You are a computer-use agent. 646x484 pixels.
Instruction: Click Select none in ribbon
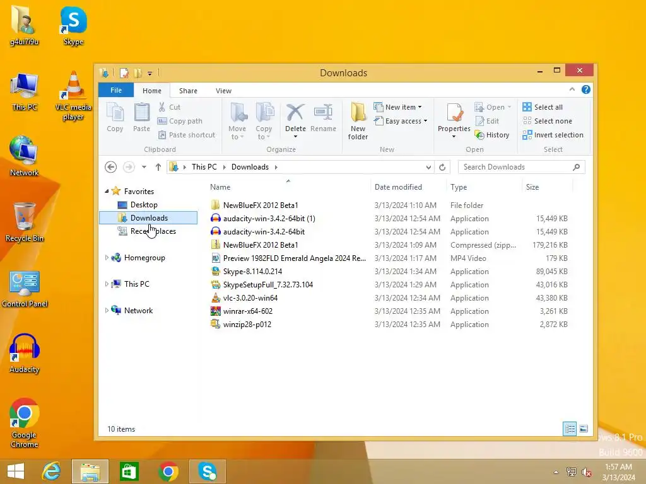click(547, 121)
